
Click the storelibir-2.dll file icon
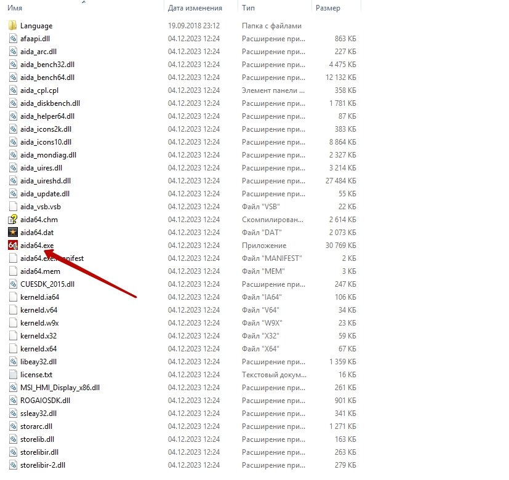(13, 465)
